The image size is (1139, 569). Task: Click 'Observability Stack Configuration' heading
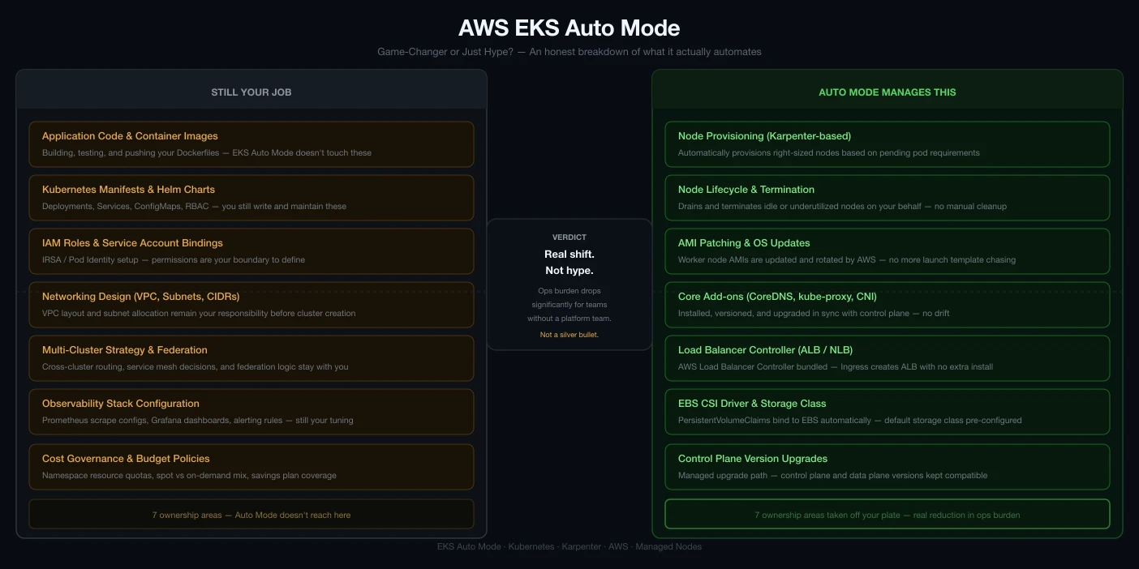pyautogui.click(x=121, y=404)
